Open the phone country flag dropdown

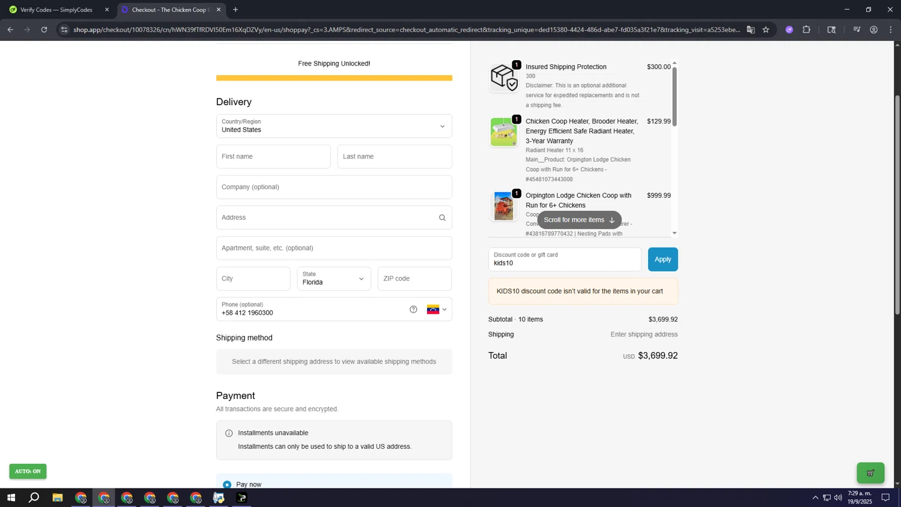click(437, 309)
